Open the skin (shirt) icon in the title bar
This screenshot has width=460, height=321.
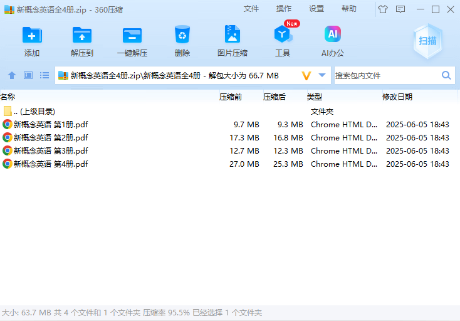383,9
